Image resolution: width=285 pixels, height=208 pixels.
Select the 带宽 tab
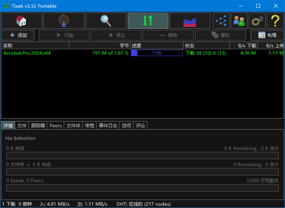pyautogui.click(x=90, y=126)
